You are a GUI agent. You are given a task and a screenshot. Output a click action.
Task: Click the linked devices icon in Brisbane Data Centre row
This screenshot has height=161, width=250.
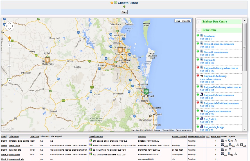222,140
